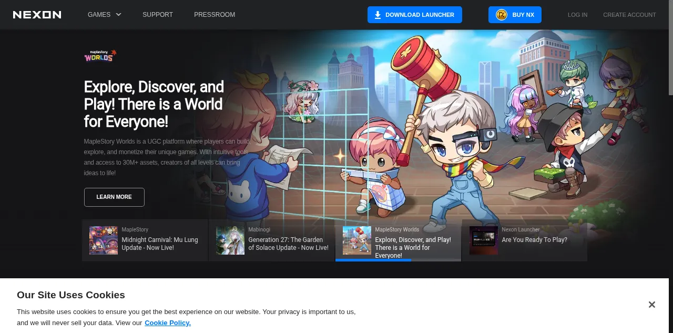Close the cookie notice banner
The width and height of the screenshot is (673, 333).
(x=651, y=305)
